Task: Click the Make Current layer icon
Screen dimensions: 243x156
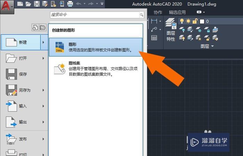Action: click(215, 29)
